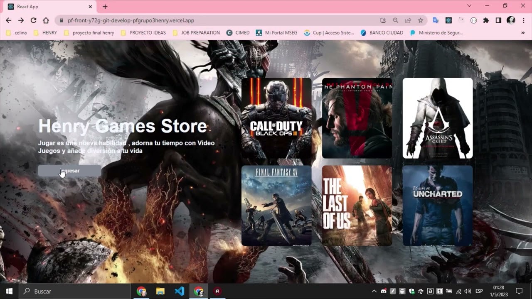Open the Extensions puzzle menu
Viewport: 532px width, 299px height.
coord(486,20)
